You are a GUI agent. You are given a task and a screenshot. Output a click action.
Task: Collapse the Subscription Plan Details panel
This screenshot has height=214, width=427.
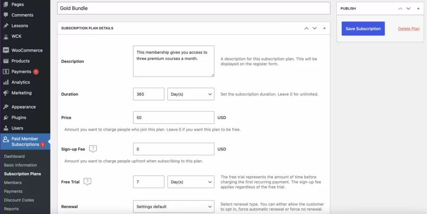point(324,28)
